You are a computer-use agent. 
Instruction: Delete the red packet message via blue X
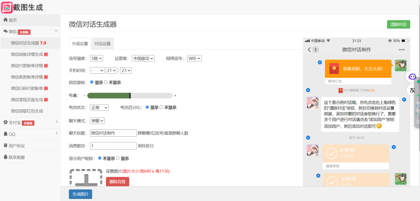320,62
